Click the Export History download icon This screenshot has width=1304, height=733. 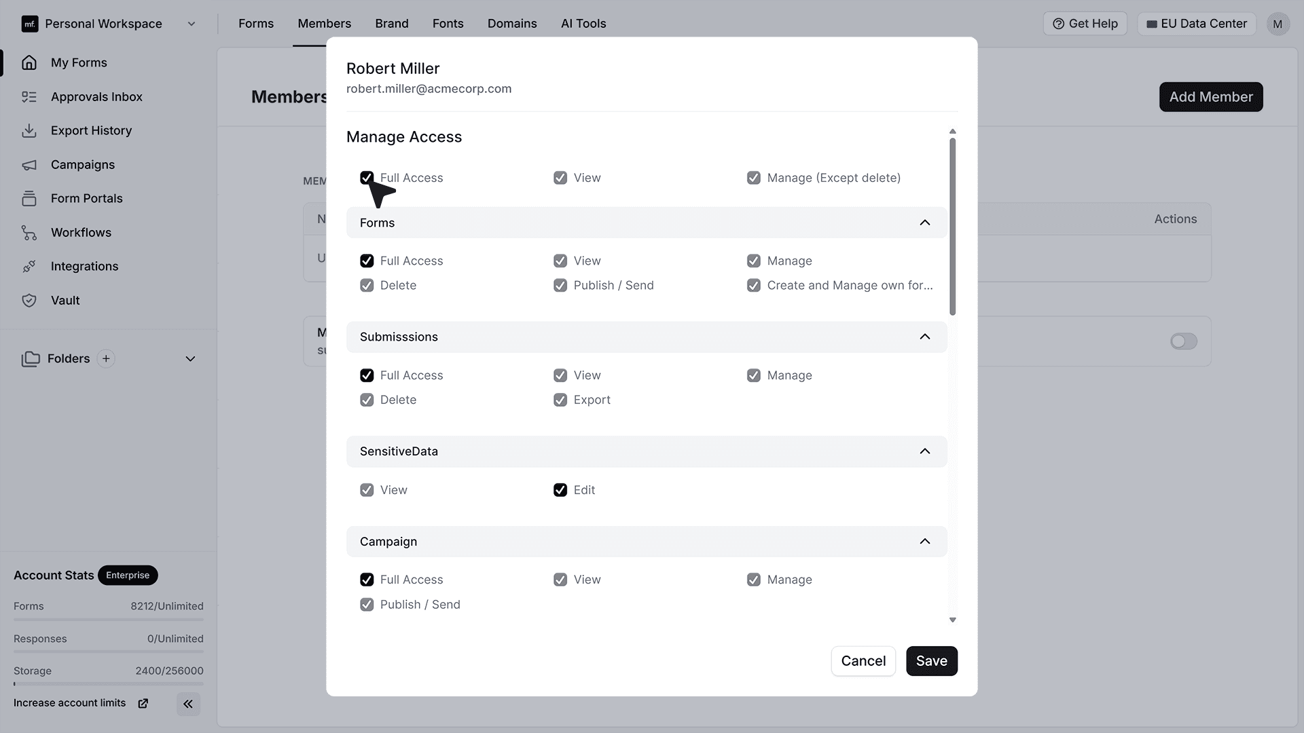29,130
